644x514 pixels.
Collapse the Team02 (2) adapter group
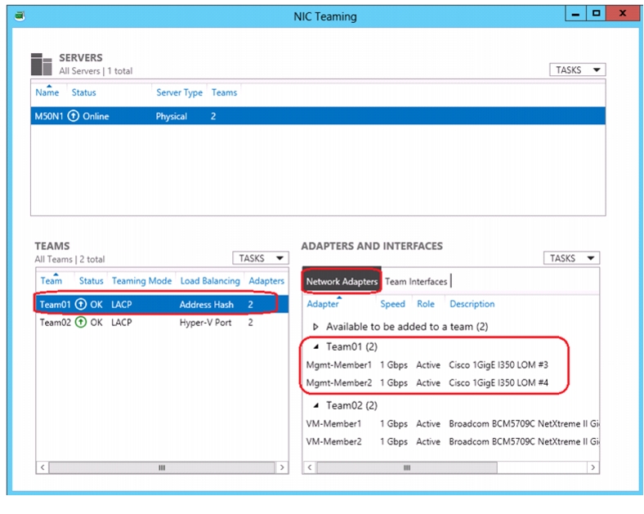[x=315, y=405]
